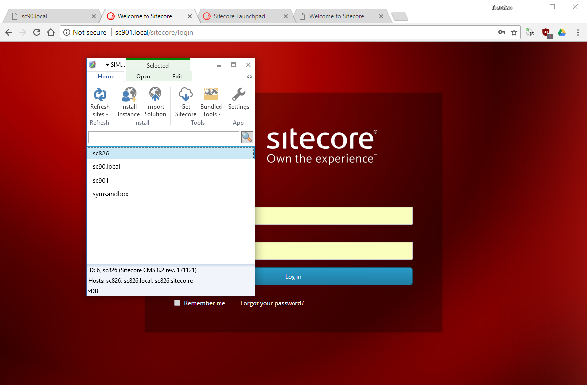The height and width of the screenshot is (385, 587).
Task: Minimize the SIM window
Action: click(219, 65)
